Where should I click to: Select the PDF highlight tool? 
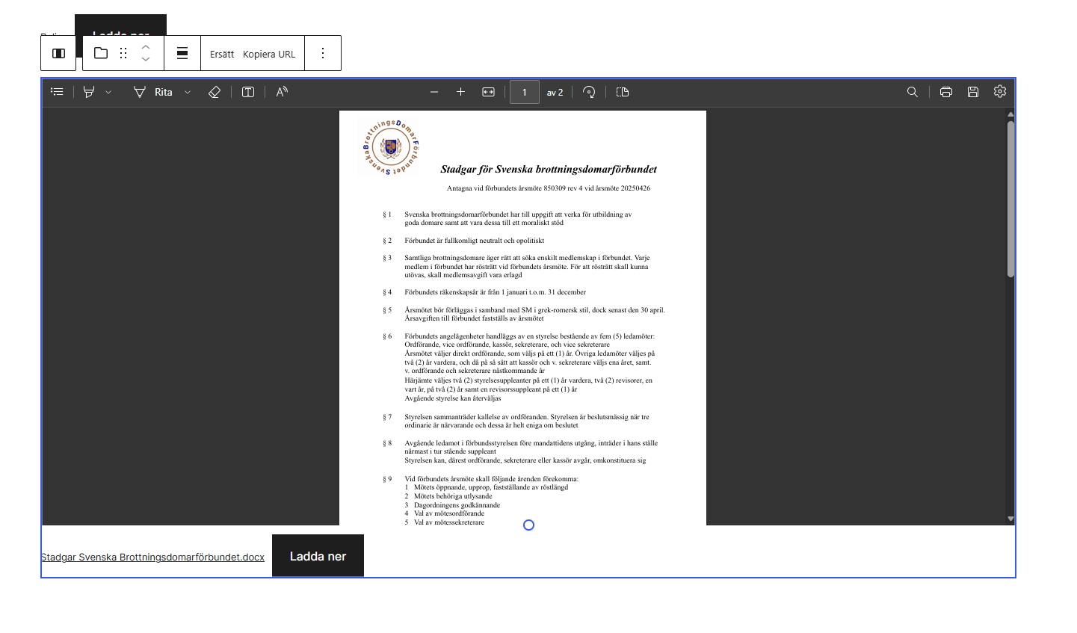pos(89,92)
